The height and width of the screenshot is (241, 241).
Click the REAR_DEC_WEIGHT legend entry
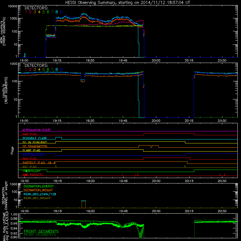pyautogui.click(x=37, y=198)
